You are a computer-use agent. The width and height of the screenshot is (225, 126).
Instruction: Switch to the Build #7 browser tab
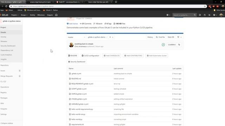70,2
